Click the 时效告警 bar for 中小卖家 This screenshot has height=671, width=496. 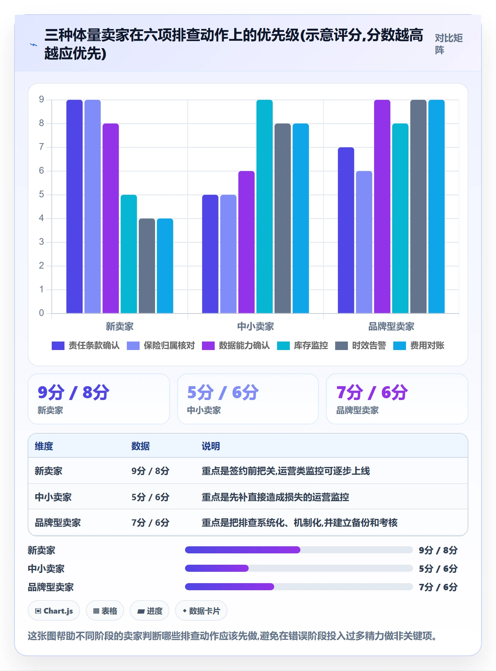pos(283,218)
